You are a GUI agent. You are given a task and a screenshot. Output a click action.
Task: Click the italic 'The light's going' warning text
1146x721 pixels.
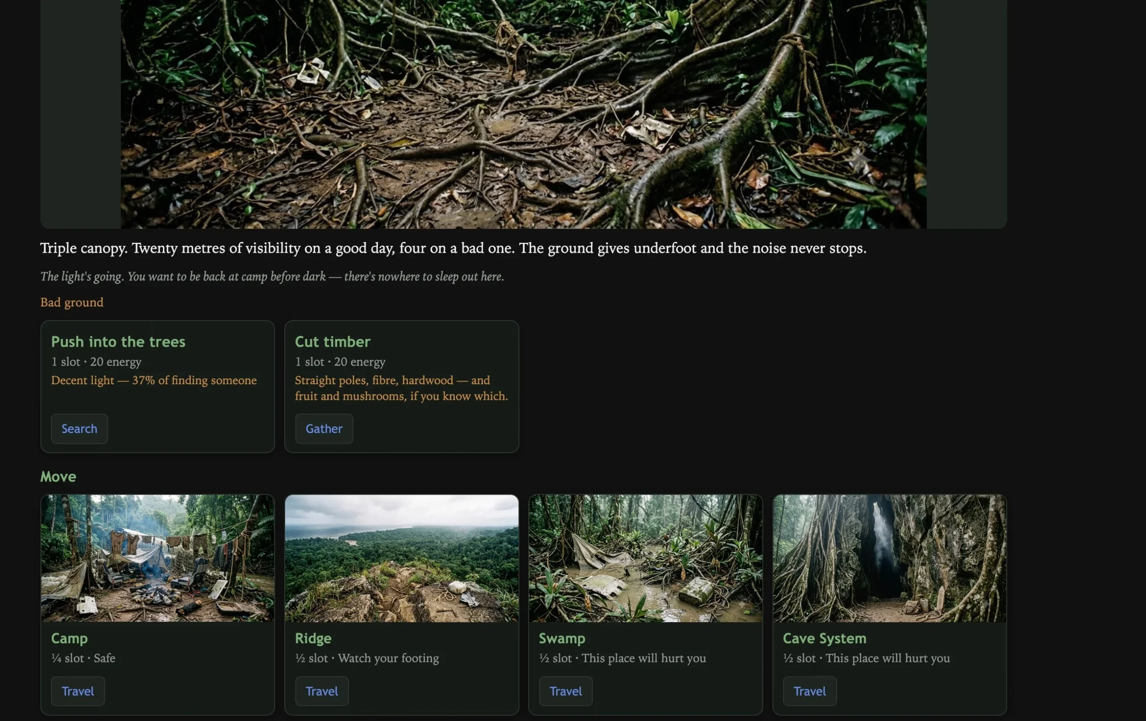click(272, 277)
